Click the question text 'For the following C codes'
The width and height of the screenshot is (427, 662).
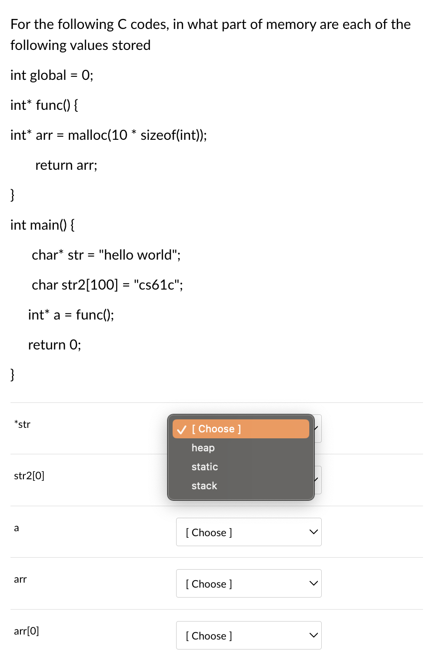(x=211, y=34)
